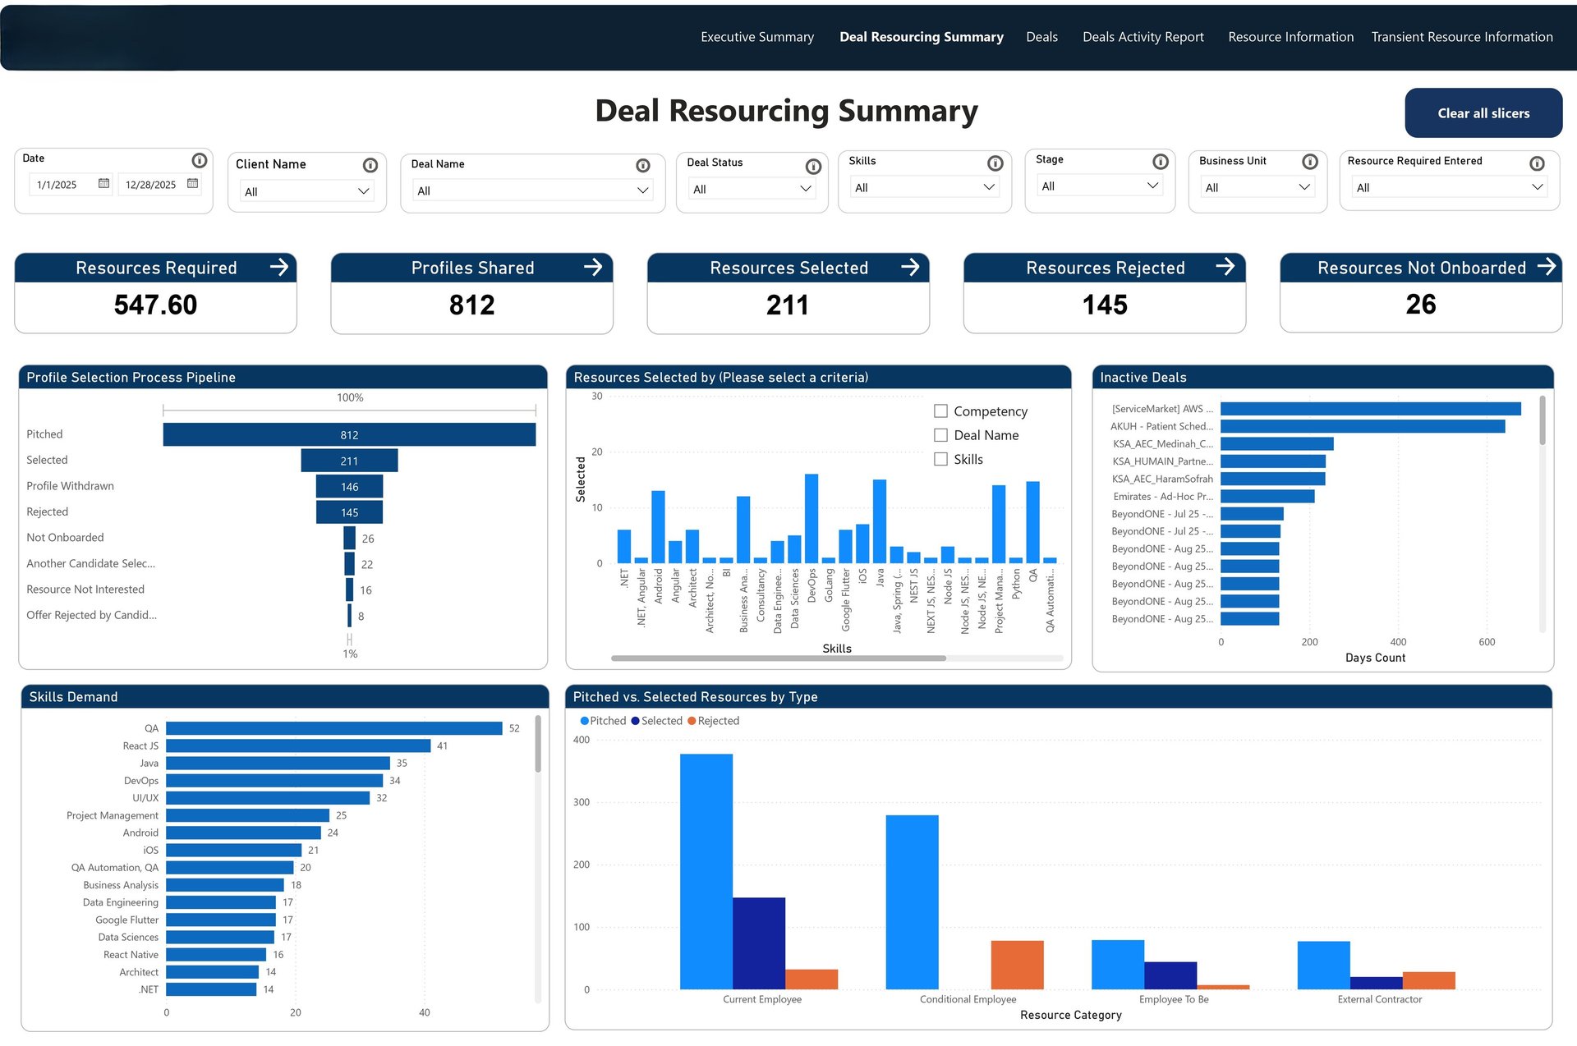Open the Deals Activity Report tab

(1143, 37)
